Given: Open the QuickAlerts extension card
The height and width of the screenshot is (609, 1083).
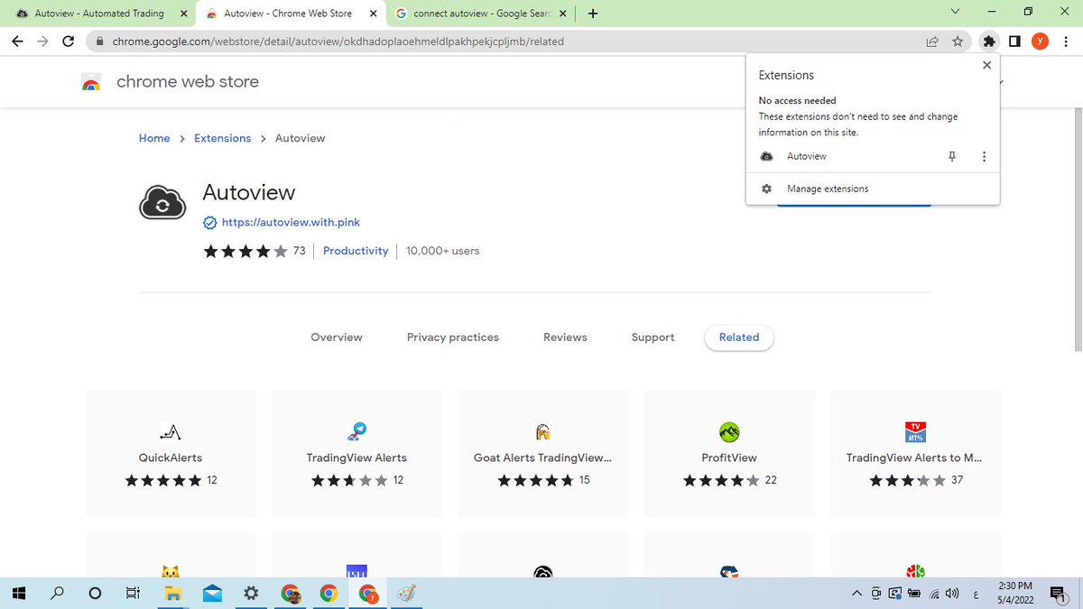Looking at the screenshot, I should click(171, 454).
